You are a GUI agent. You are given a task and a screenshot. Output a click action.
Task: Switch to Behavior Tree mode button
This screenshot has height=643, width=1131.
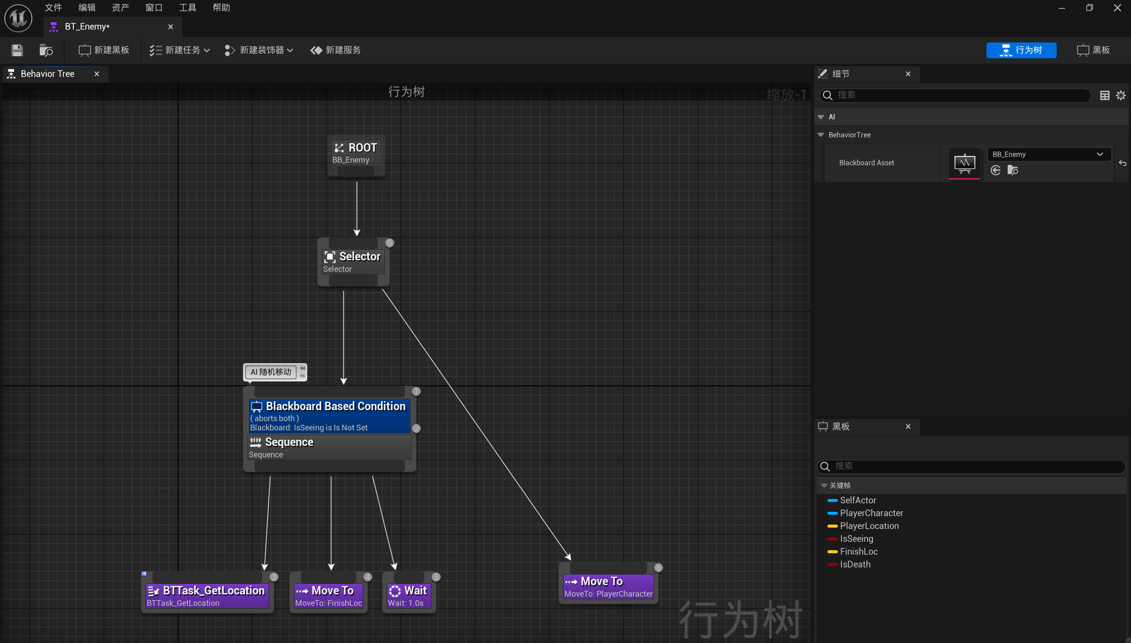tap(1021, 50)
